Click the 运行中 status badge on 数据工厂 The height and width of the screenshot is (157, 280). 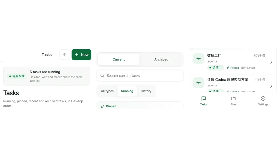pyautogui.click(x=215, y=68)
